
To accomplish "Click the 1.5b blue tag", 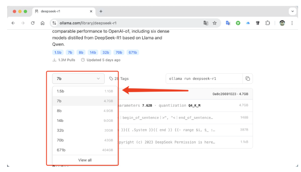I will coord(58,52).
